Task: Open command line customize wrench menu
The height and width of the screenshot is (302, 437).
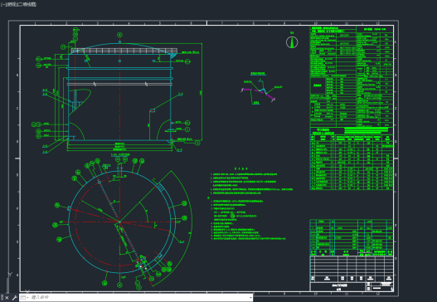Action: 14,298
